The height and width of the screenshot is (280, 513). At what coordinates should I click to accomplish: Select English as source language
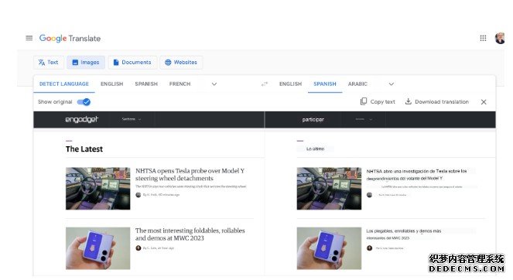[112, 84]
